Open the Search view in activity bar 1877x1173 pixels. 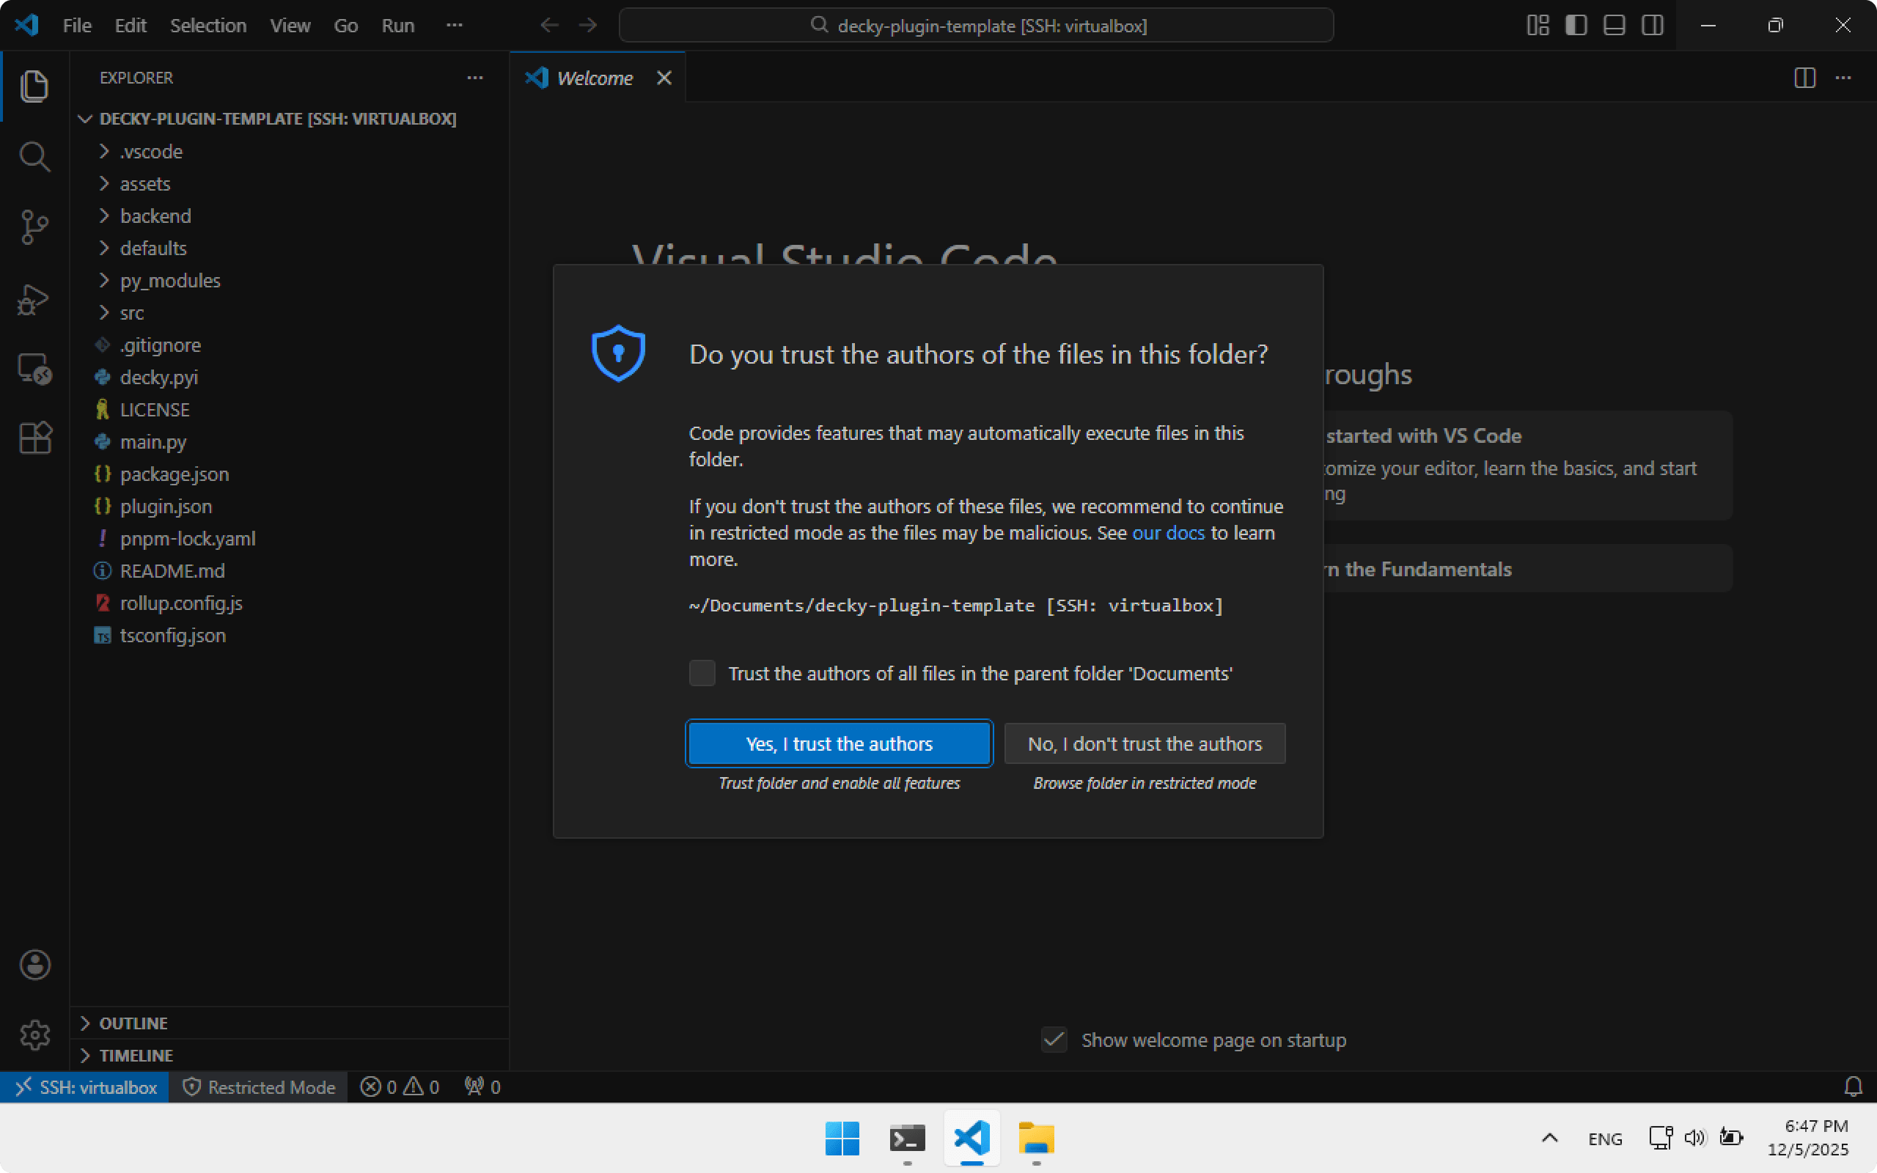tap(34, 157)
